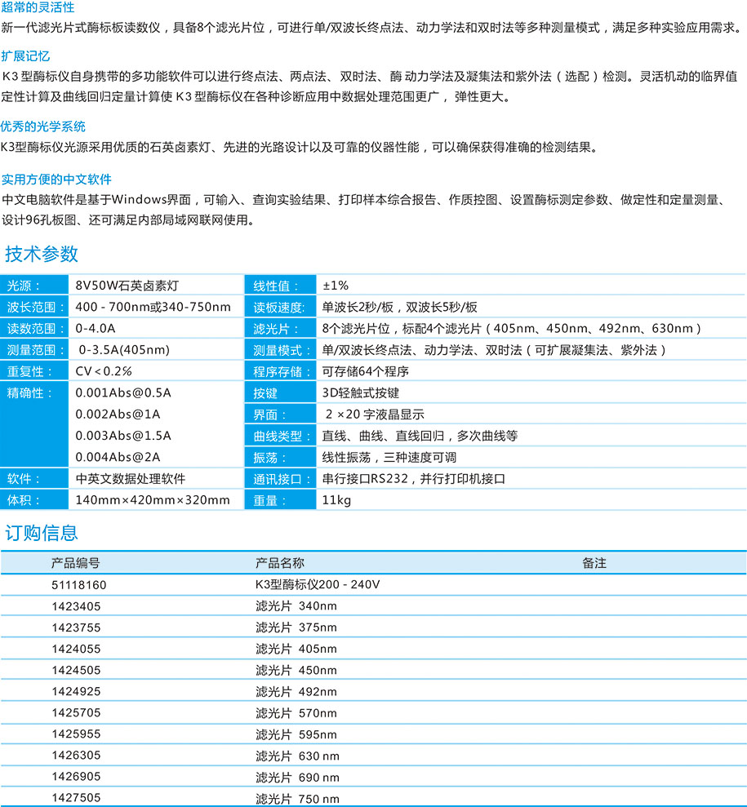
Task: Click the value 400 - 700nm或340-750nm
Action: pos(153,307)
